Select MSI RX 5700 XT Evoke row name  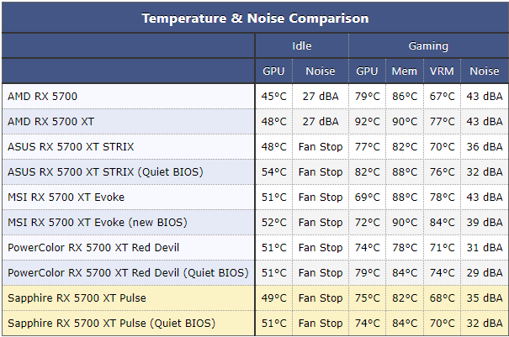pyautogui.click(x=66, y=197)
